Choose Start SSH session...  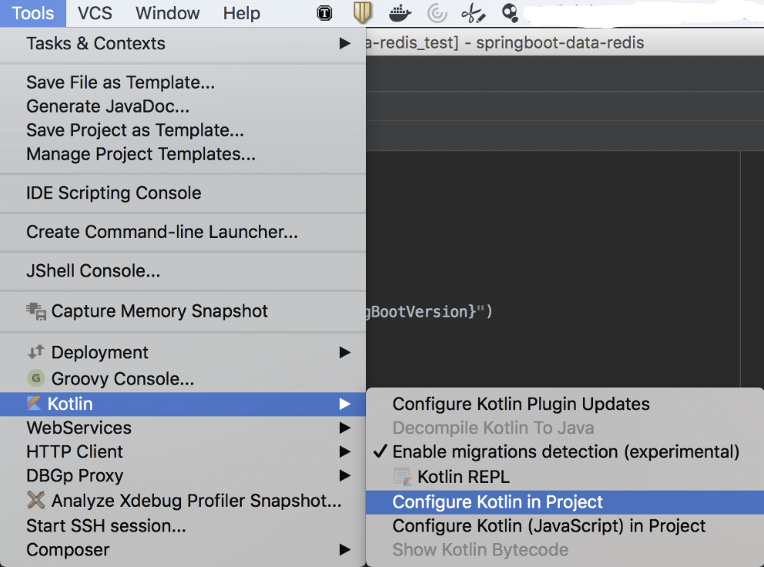click(x=183, y=525)
